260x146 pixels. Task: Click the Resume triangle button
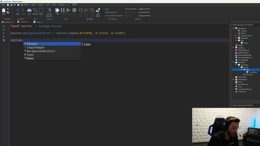coord(68,10)
